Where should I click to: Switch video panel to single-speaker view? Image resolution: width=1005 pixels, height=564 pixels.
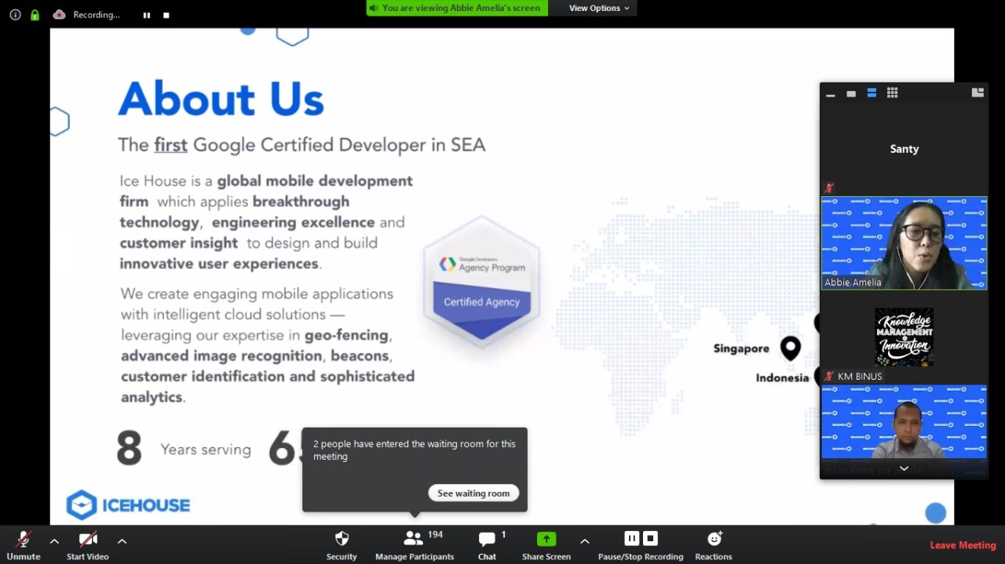[851, 93]
